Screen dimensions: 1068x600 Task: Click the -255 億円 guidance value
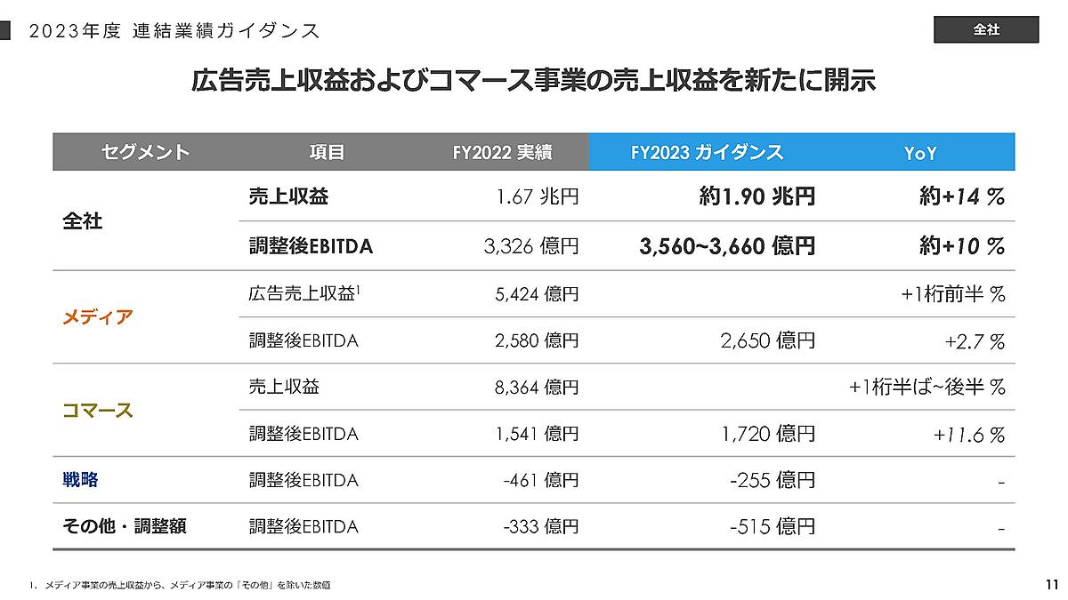click(x=772, y=480)
